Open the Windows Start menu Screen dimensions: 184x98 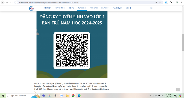(x=3, y=96)
